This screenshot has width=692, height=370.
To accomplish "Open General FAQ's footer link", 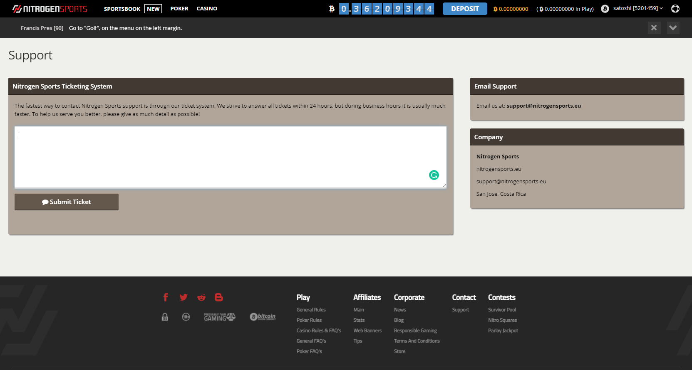I will click(311, 341).
